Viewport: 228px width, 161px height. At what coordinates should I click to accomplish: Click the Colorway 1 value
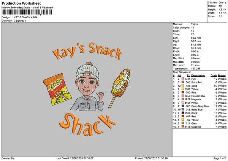pos(20,21)
